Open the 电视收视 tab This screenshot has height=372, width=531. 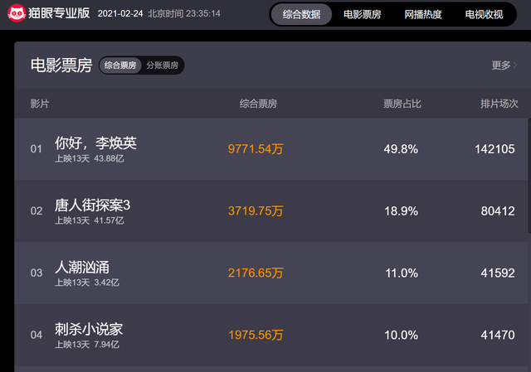484,14
